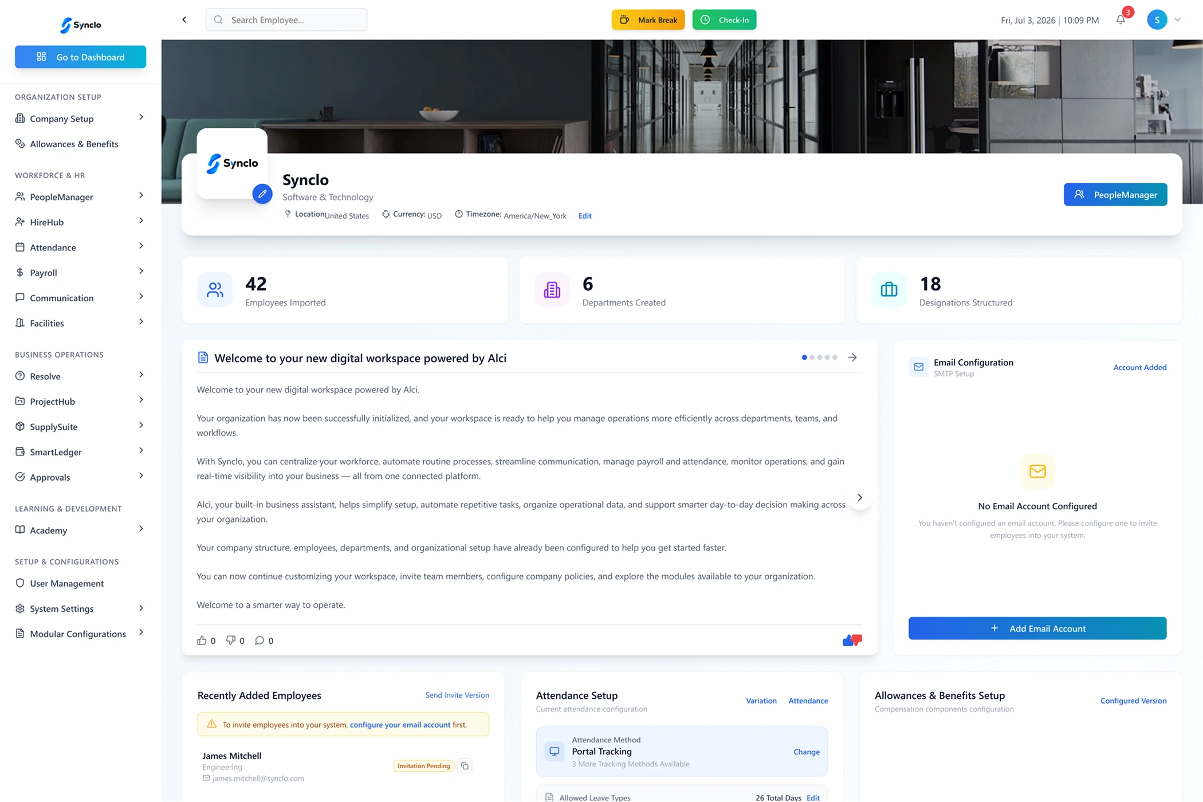Expand the Attendance sidebar section
This screenshot has height=802, width=1203.
[x=80, y=247]
